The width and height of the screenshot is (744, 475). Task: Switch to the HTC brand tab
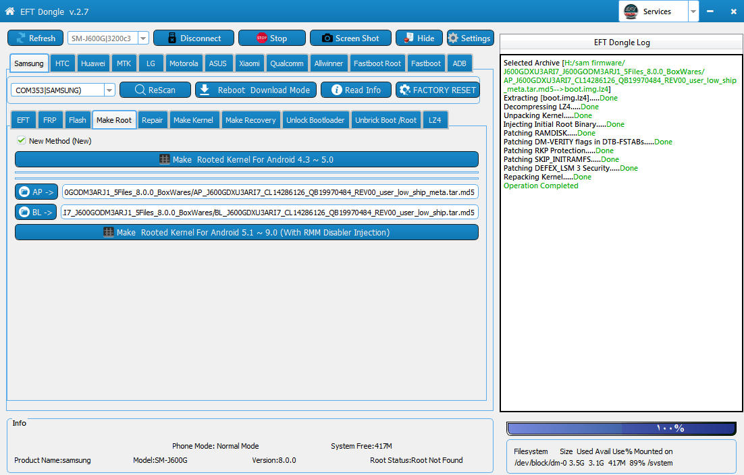click(x=62, y=63)
